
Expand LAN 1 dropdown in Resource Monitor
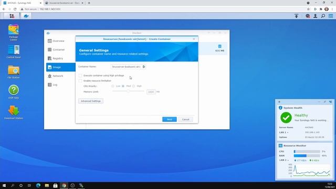pos(283,160)
